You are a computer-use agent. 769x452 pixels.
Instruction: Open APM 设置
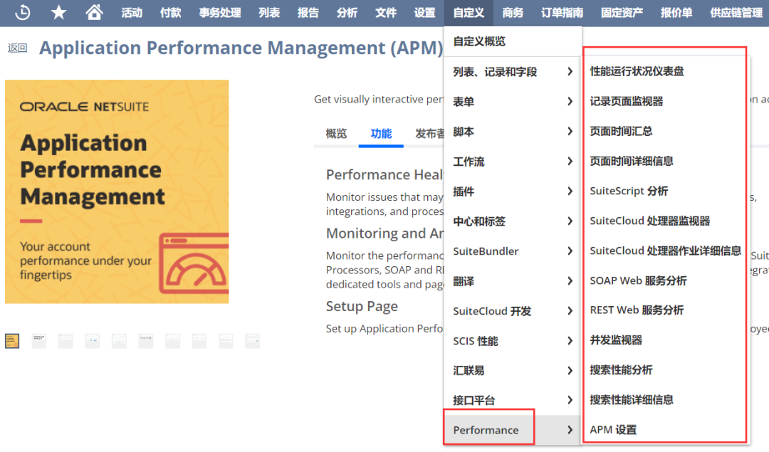pyautogui.click(x=613, y=430)
